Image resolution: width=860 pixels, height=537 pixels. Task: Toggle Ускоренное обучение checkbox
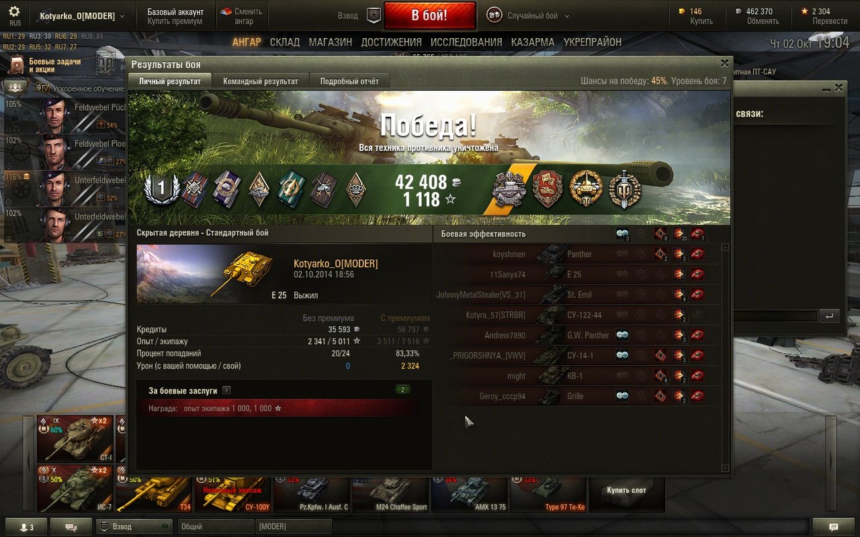pos(46,88)
